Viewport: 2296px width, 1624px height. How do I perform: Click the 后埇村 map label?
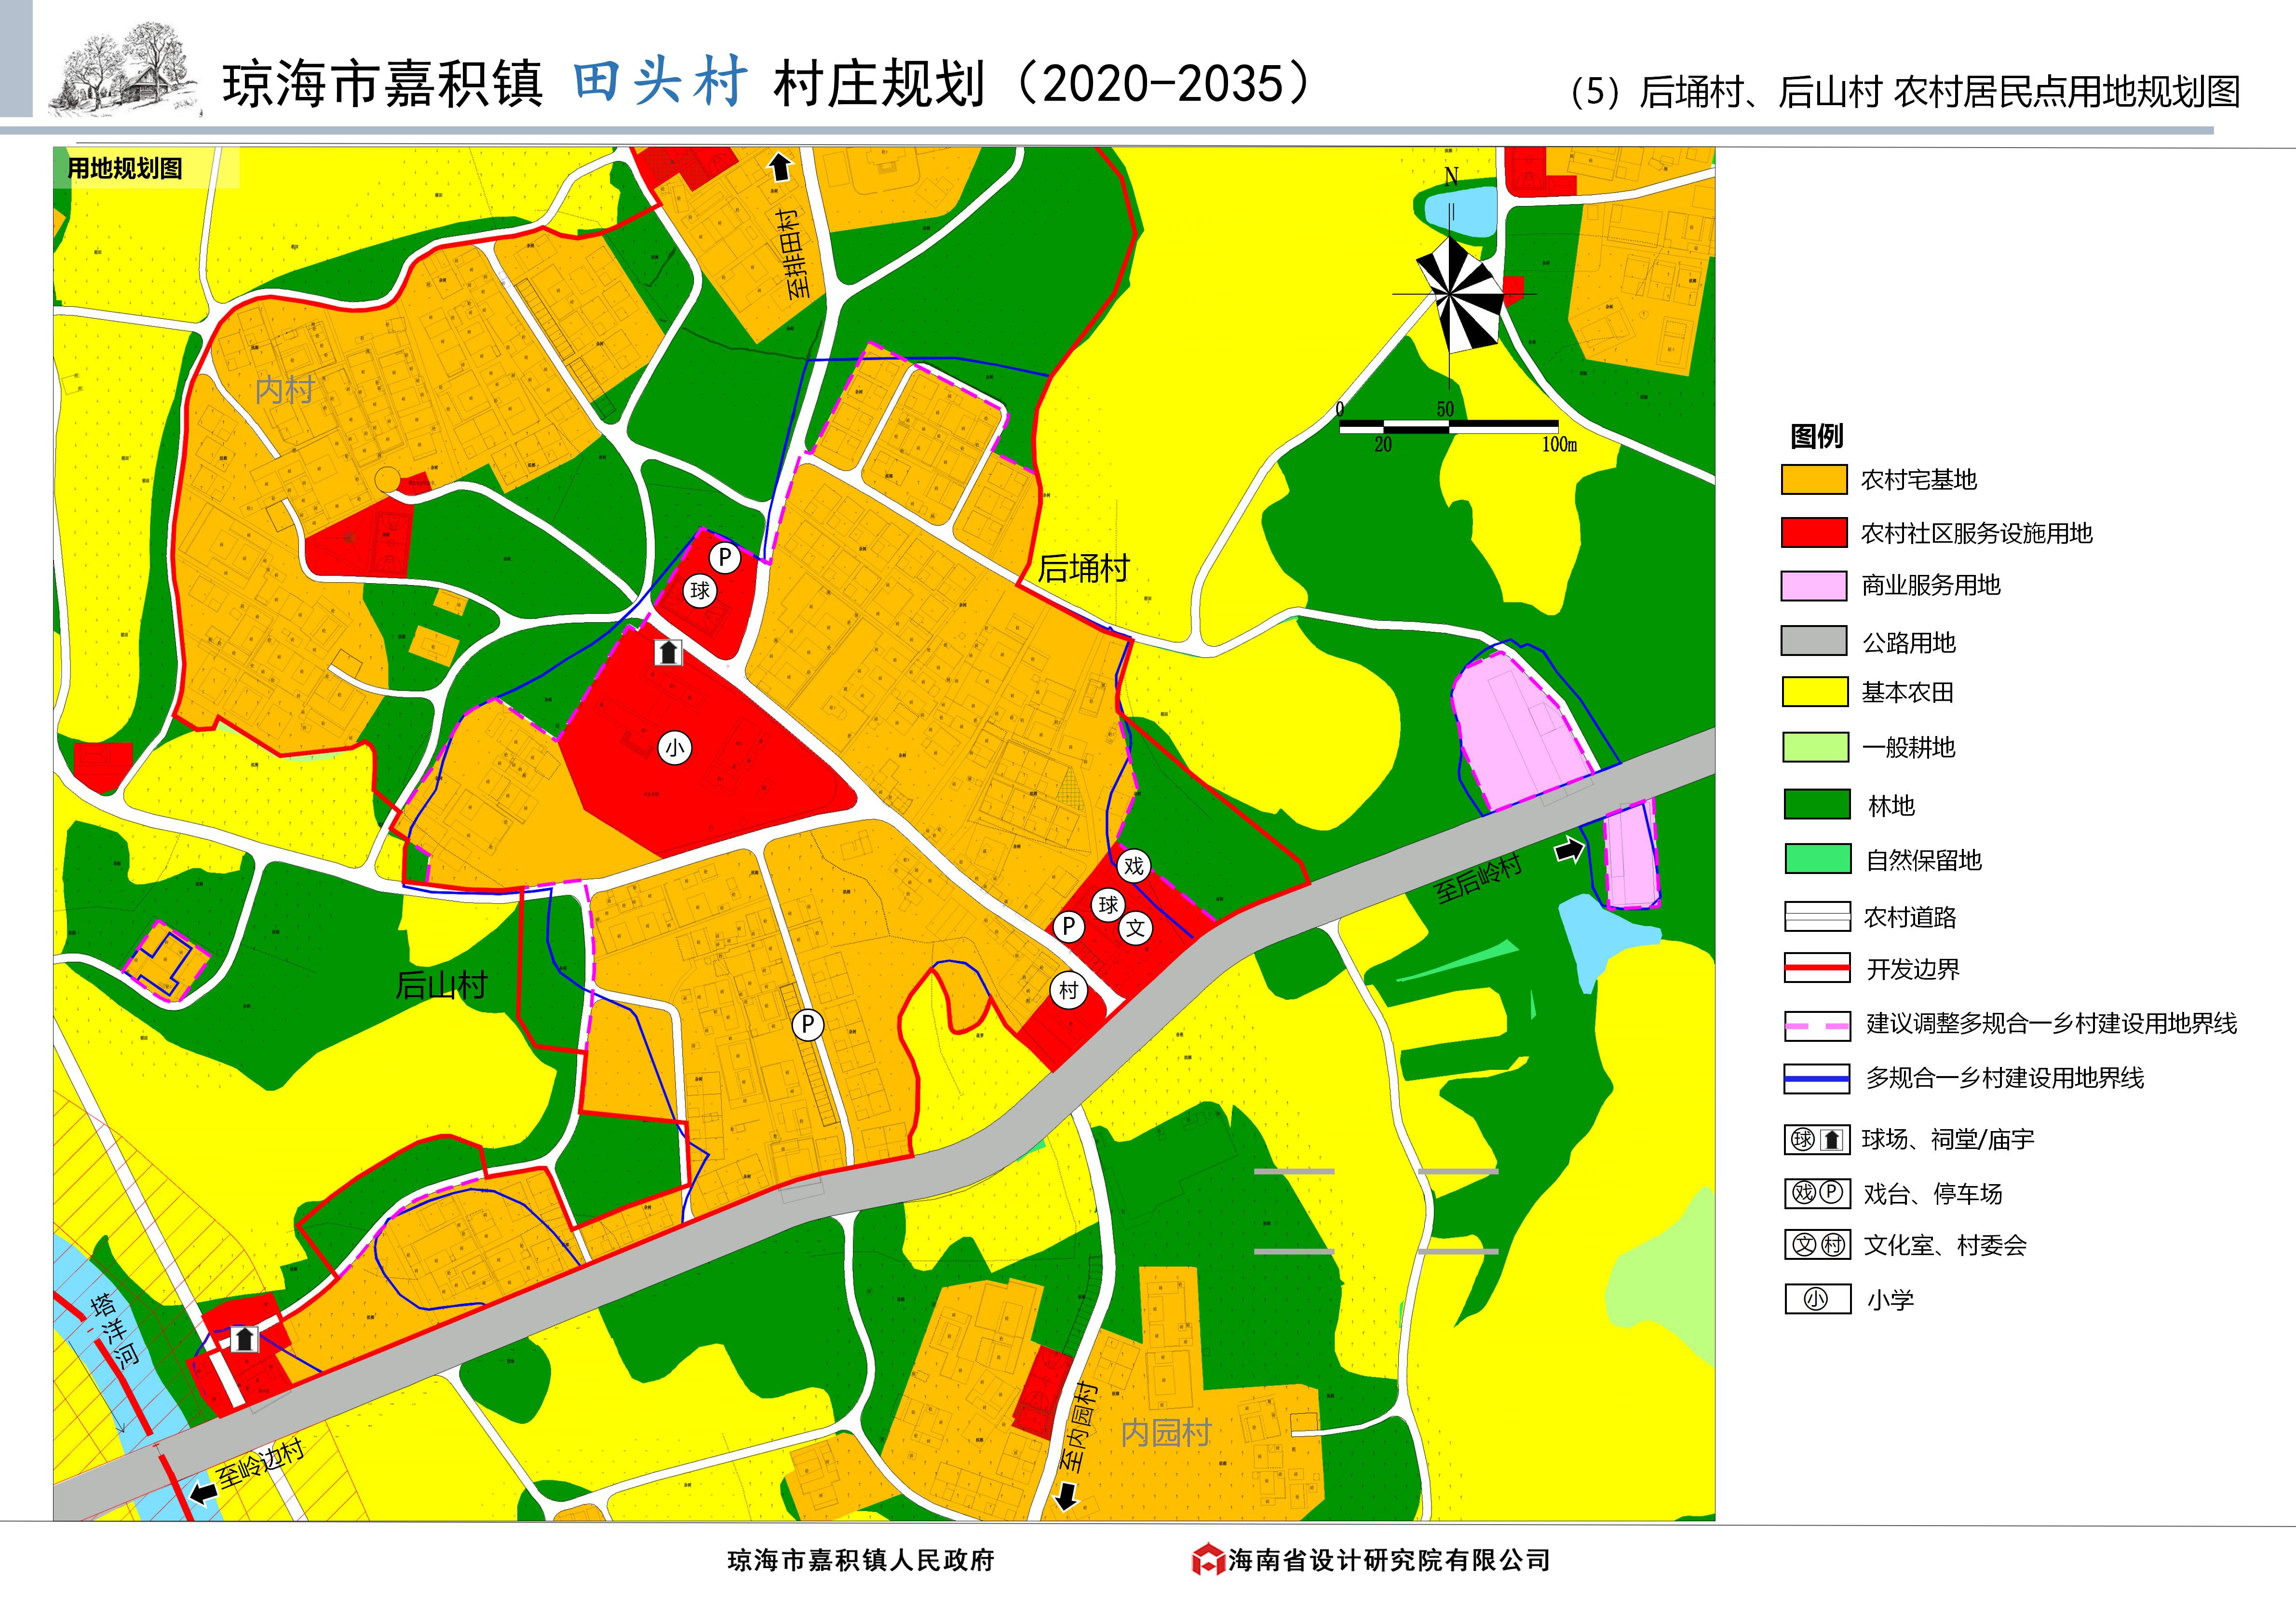click(1083, 568)
